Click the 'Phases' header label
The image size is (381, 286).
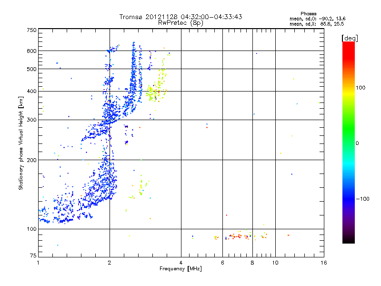tap(308, 14)
